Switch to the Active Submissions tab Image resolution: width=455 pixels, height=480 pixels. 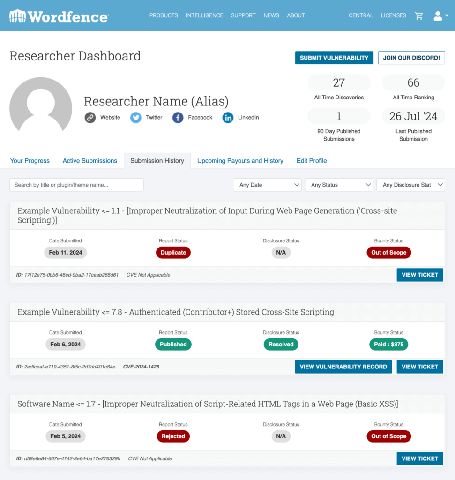pyautogui.click(x=90, y=161)
